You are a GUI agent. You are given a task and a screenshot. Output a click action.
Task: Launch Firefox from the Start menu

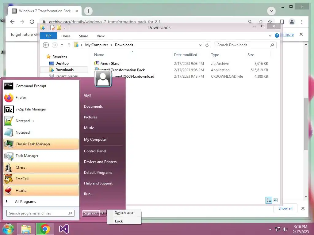pyautogui.click(x=41, y=98)
